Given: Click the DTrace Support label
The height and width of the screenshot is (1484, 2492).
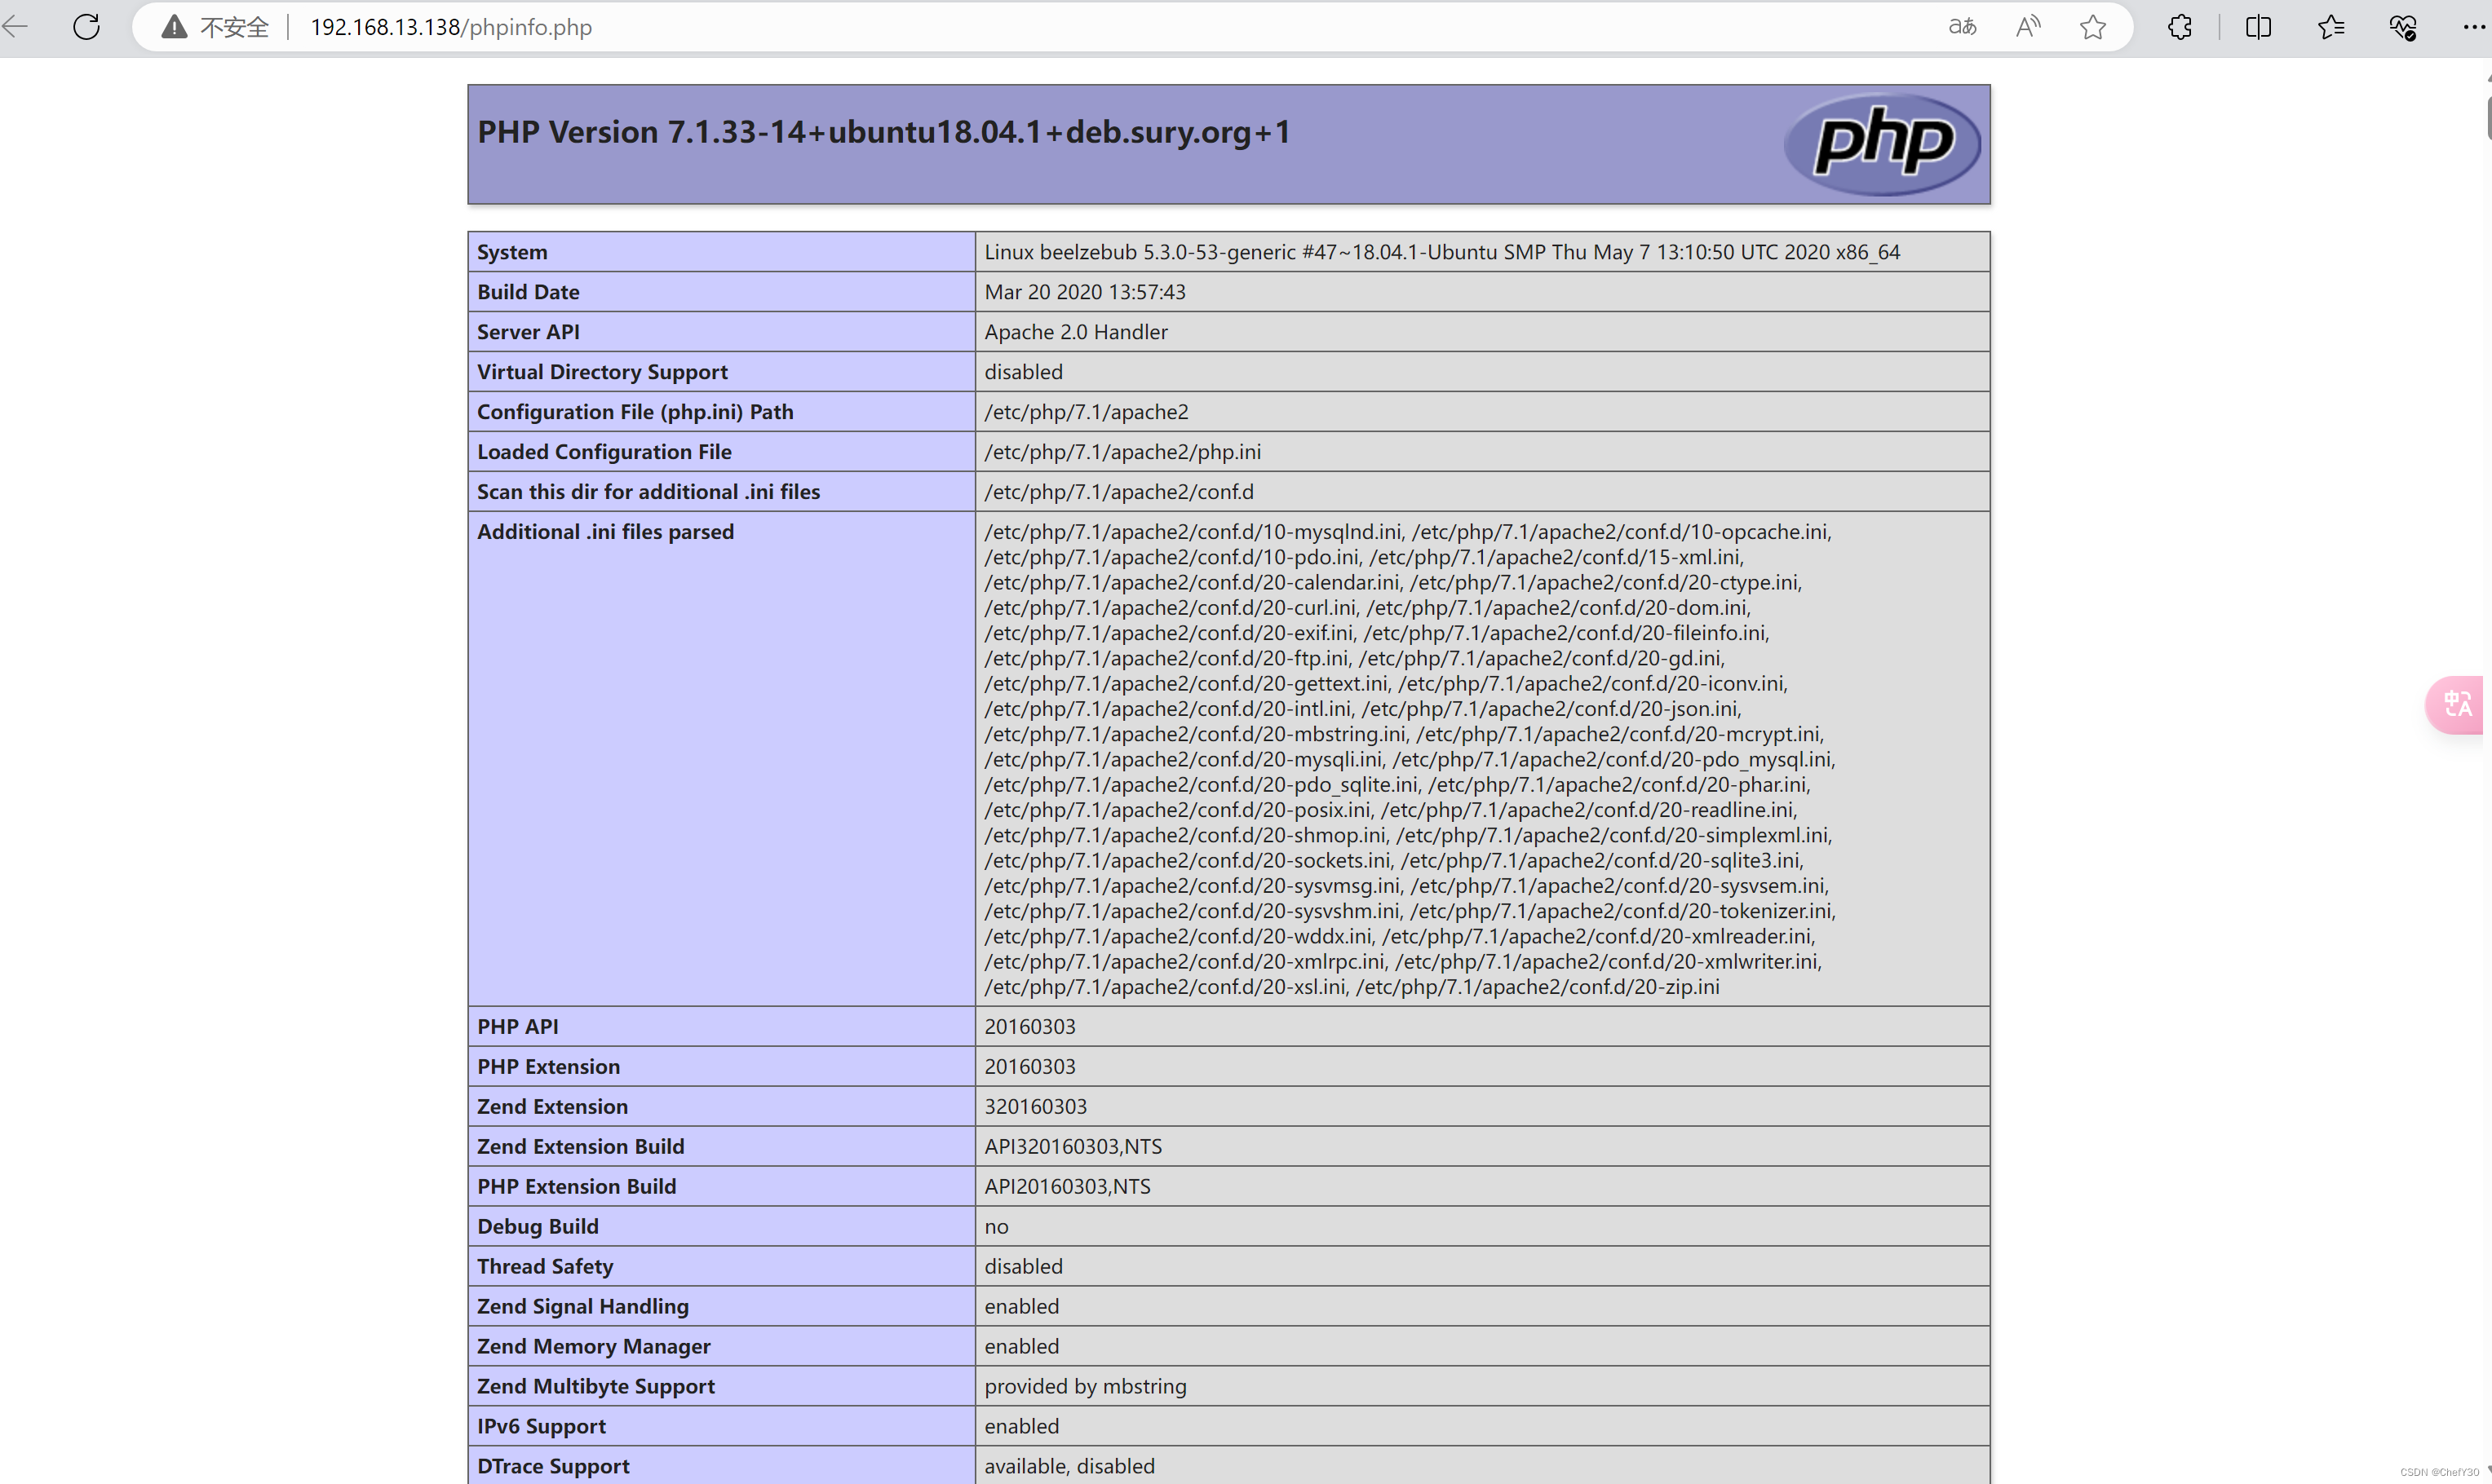Looking at the screenshot, I should tap(553, 1466).
